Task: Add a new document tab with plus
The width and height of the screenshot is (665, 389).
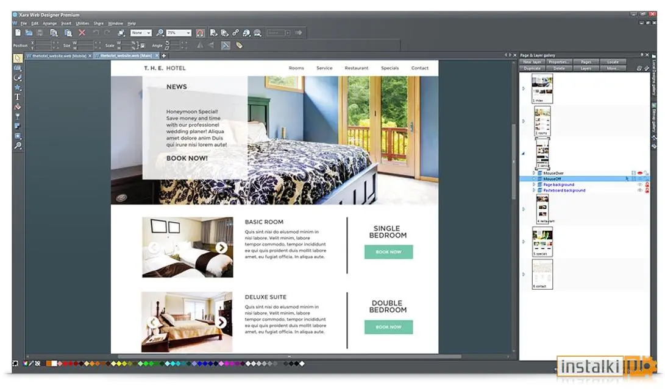Action: (164, 55)
